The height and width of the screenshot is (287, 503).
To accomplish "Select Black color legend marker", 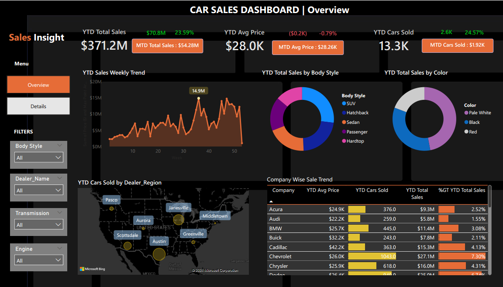I will (466, 123).
